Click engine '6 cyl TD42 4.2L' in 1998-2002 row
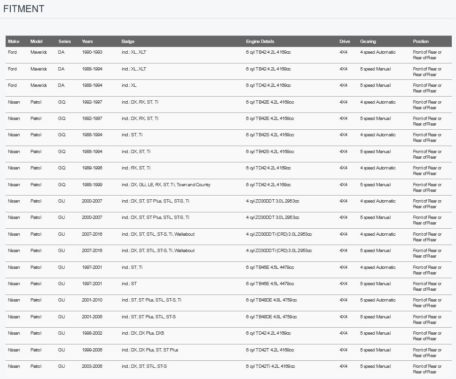This screenshot has height=379, width=456. 268,333
